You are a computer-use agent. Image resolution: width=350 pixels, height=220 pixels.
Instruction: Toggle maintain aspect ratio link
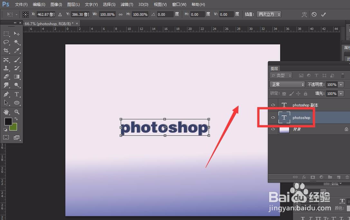(120, 14)
